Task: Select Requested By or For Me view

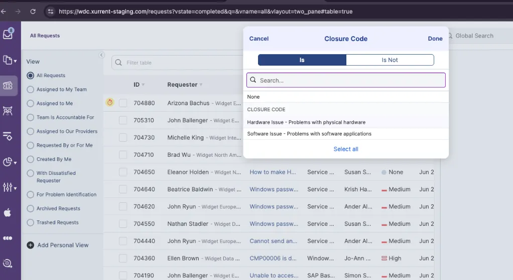Action: [31, 145]
